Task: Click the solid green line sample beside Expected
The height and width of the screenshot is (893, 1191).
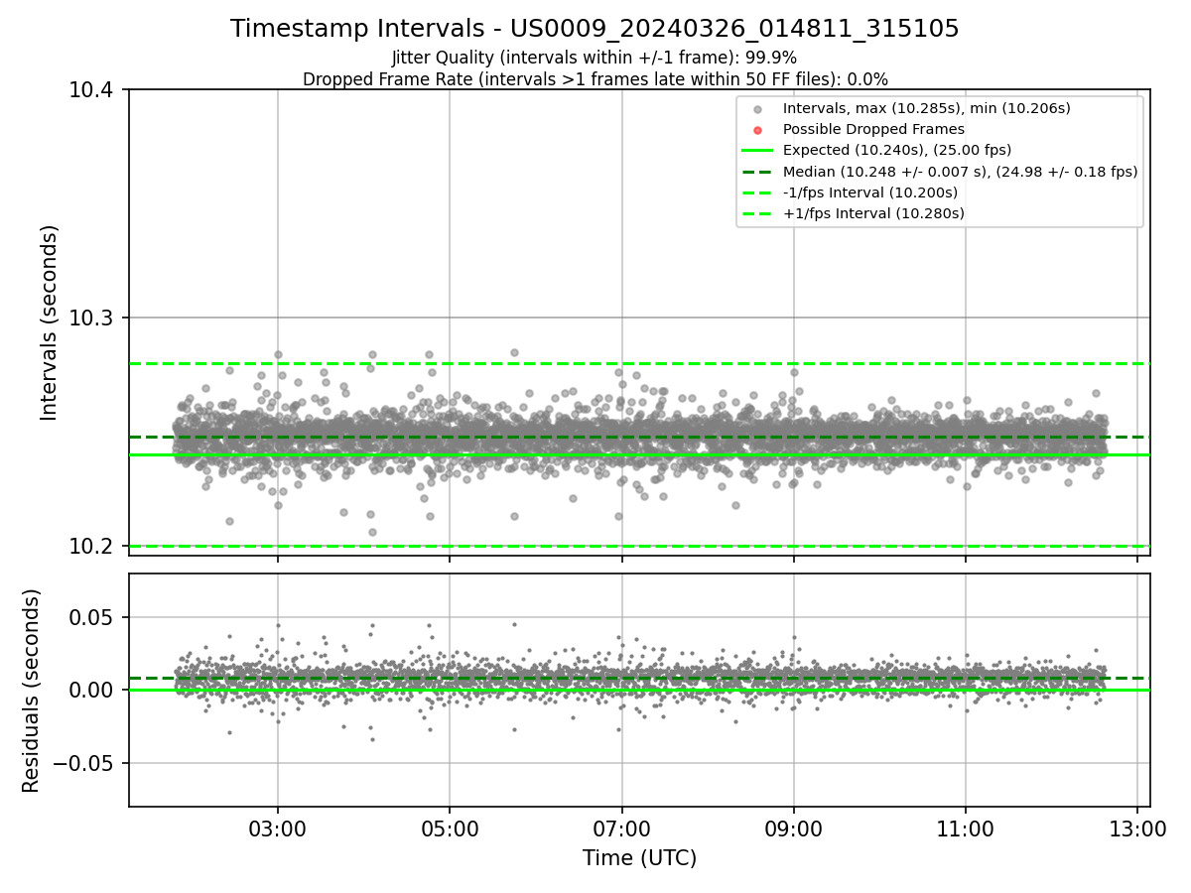Action: pos(757,151)
